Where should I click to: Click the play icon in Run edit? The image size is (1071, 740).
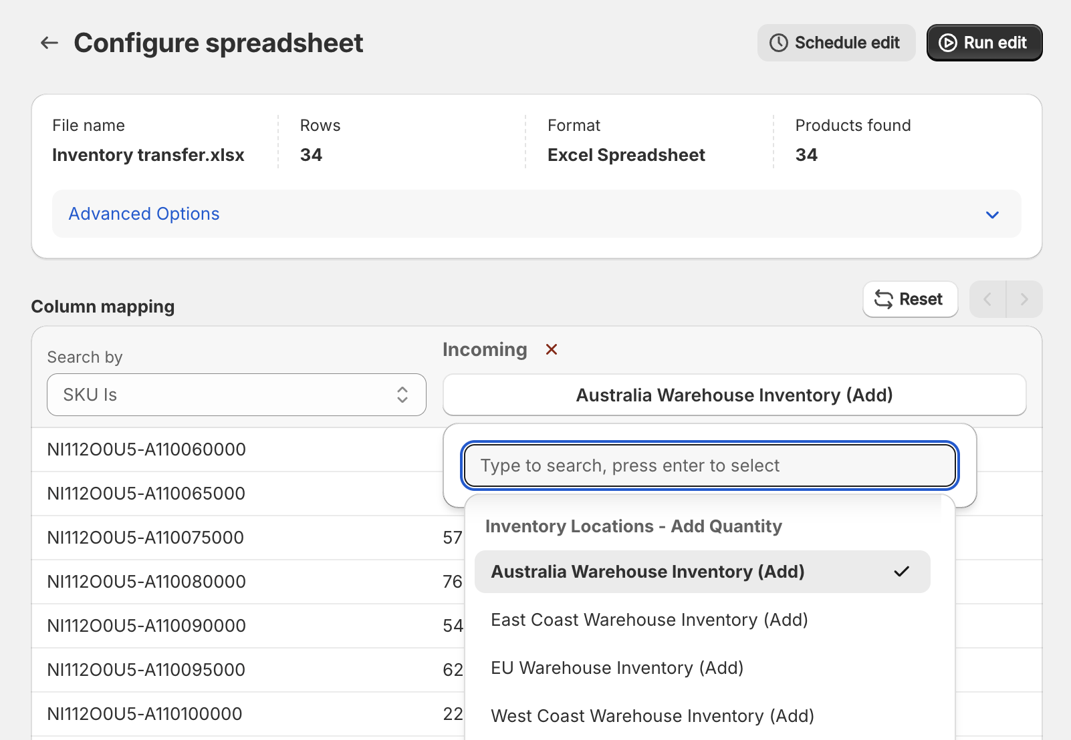coord(948,43)
